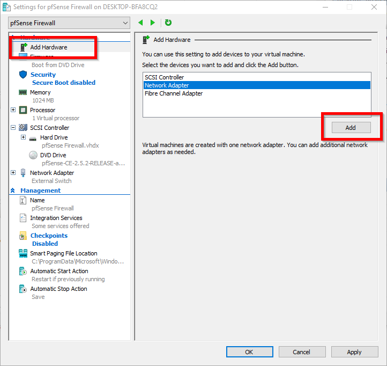This screenshot has width=387, height=366.
Task: Collapse the Management section
Action: coord(13,191)
